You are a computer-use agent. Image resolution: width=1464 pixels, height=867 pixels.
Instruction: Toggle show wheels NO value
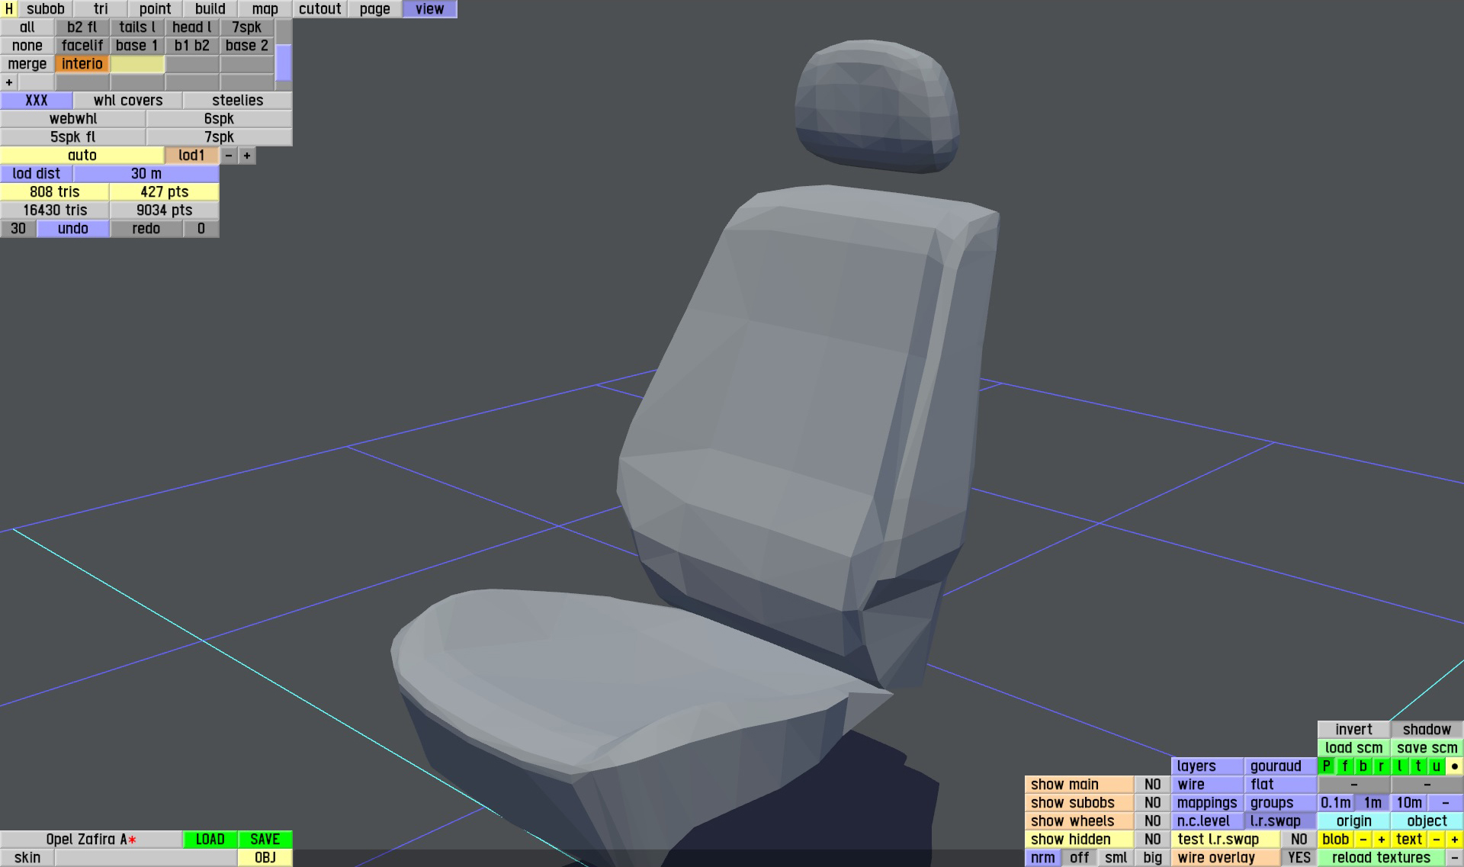click(x=1152, y=821)
